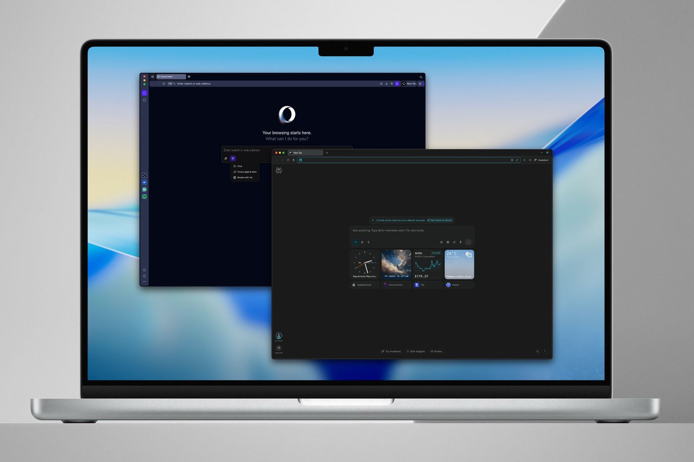Click Set Comet as default
The image size is (694, 462).
pyautogui.click(x=440, y=220)
